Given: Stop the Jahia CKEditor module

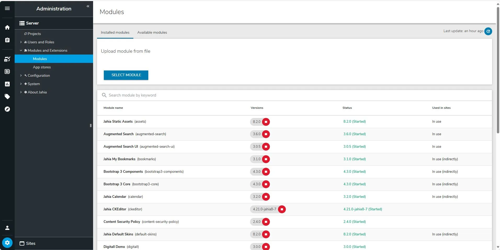Looking at the screenshot, I should pos(282,209).
